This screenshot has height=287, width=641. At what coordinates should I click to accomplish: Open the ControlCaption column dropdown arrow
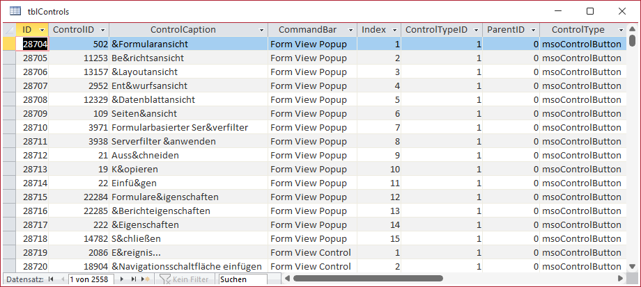click(x=262, y=30)
